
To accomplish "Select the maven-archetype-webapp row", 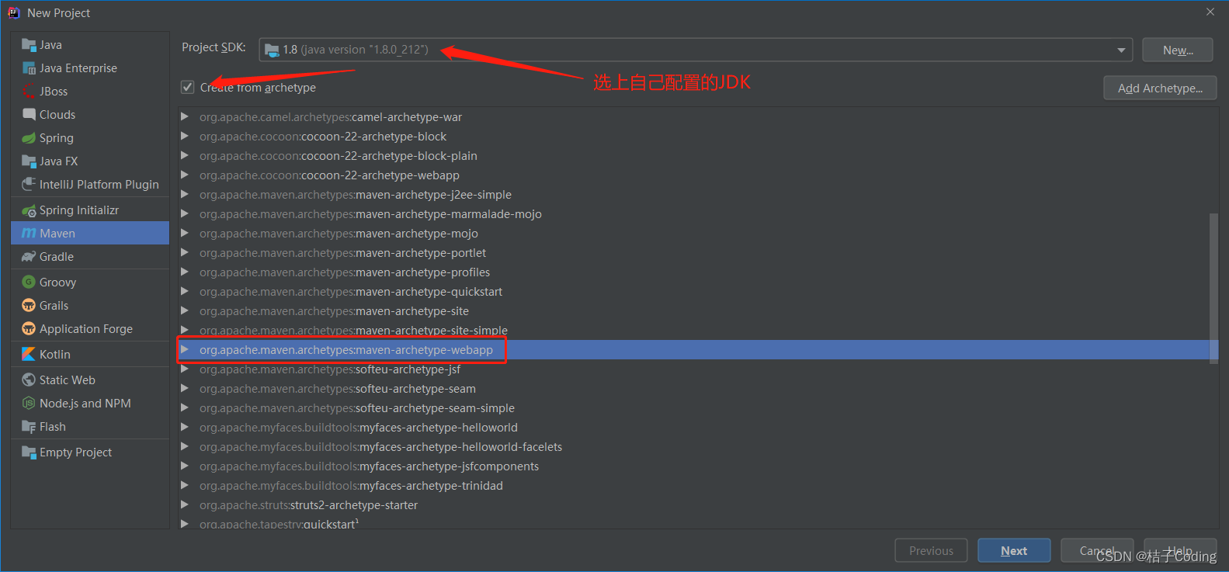I will 697,350.
